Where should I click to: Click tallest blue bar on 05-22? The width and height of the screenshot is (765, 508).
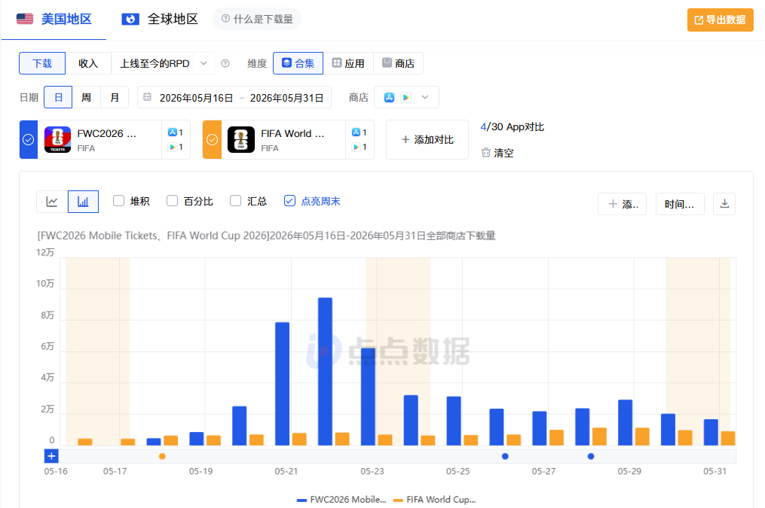pos(325,372)
